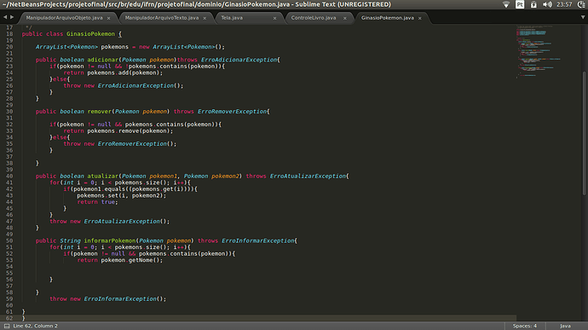Close the ManipuladorArquivoTexto.java tab
This screenshot has width=588, height=330.
coord(205,18)
